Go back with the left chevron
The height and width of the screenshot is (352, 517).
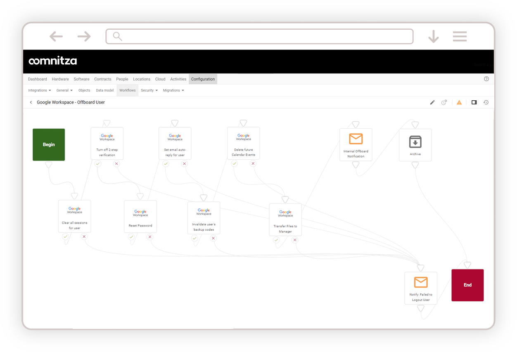(31, 102)
